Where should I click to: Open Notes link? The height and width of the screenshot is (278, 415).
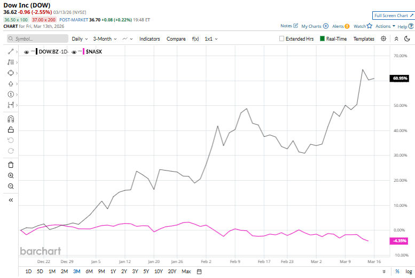(289, 26)
